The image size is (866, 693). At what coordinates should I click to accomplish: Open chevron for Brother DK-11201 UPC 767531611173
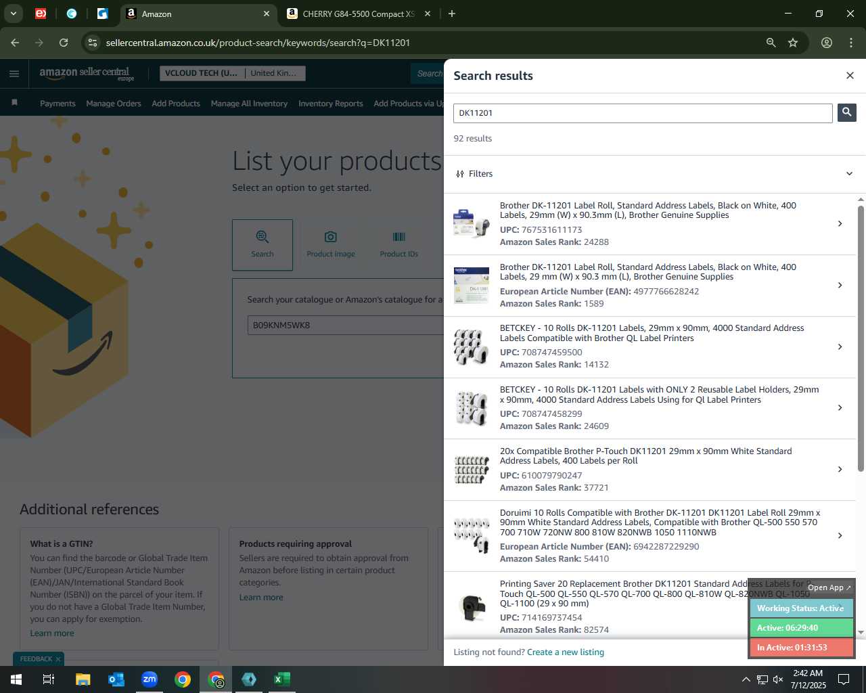(840, 223)
